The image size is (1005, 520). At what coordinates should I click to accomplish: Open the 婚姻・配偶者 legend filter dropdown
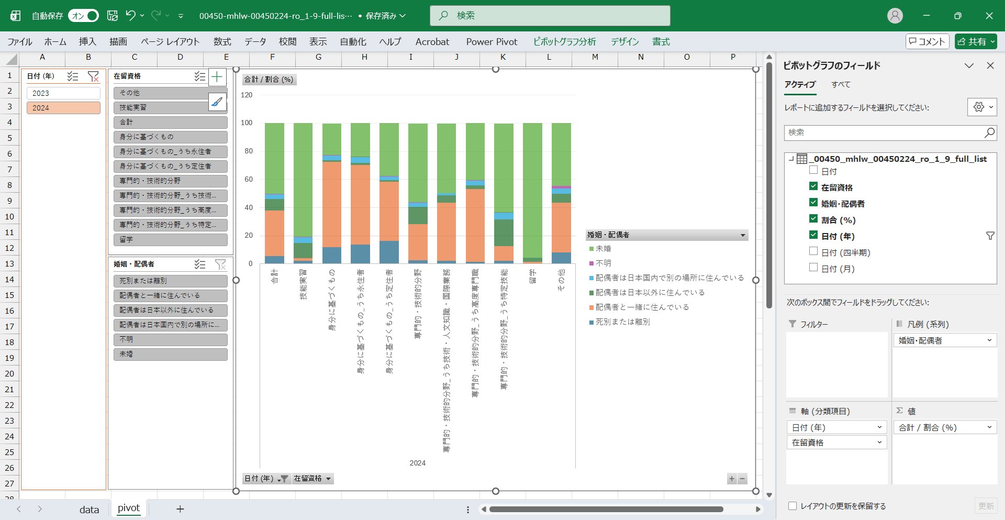(x=742, y=235)
